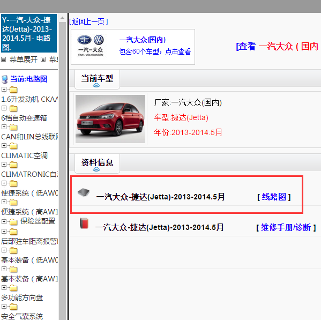The width and height of the screenshot is (321, 320).
Task: Expand the 后部驻车距离报警 node
Action: pyautogui.click(x=4, y=232)
